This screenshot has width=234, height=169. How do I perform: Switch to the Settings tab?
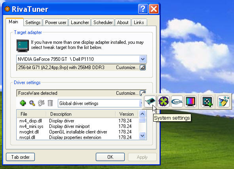33,23
